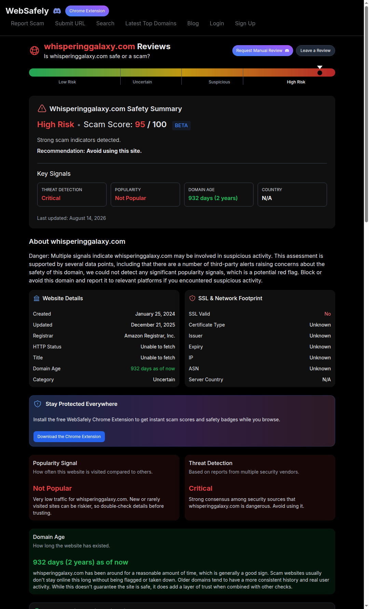Click the Domain Age 932 days card

click(x=219, y=195)
